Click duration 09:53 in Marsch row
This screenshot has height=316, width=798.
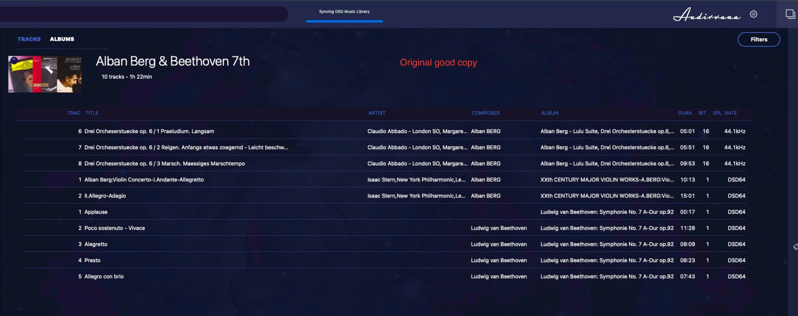[687, 164]
